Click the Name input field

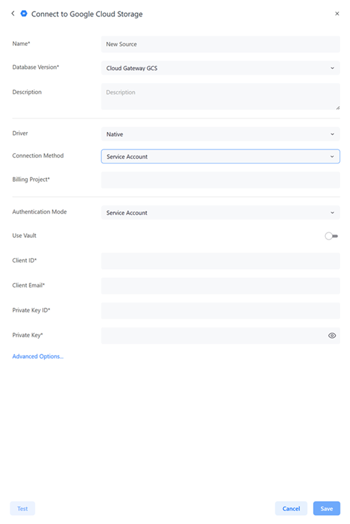pos(221,44)
